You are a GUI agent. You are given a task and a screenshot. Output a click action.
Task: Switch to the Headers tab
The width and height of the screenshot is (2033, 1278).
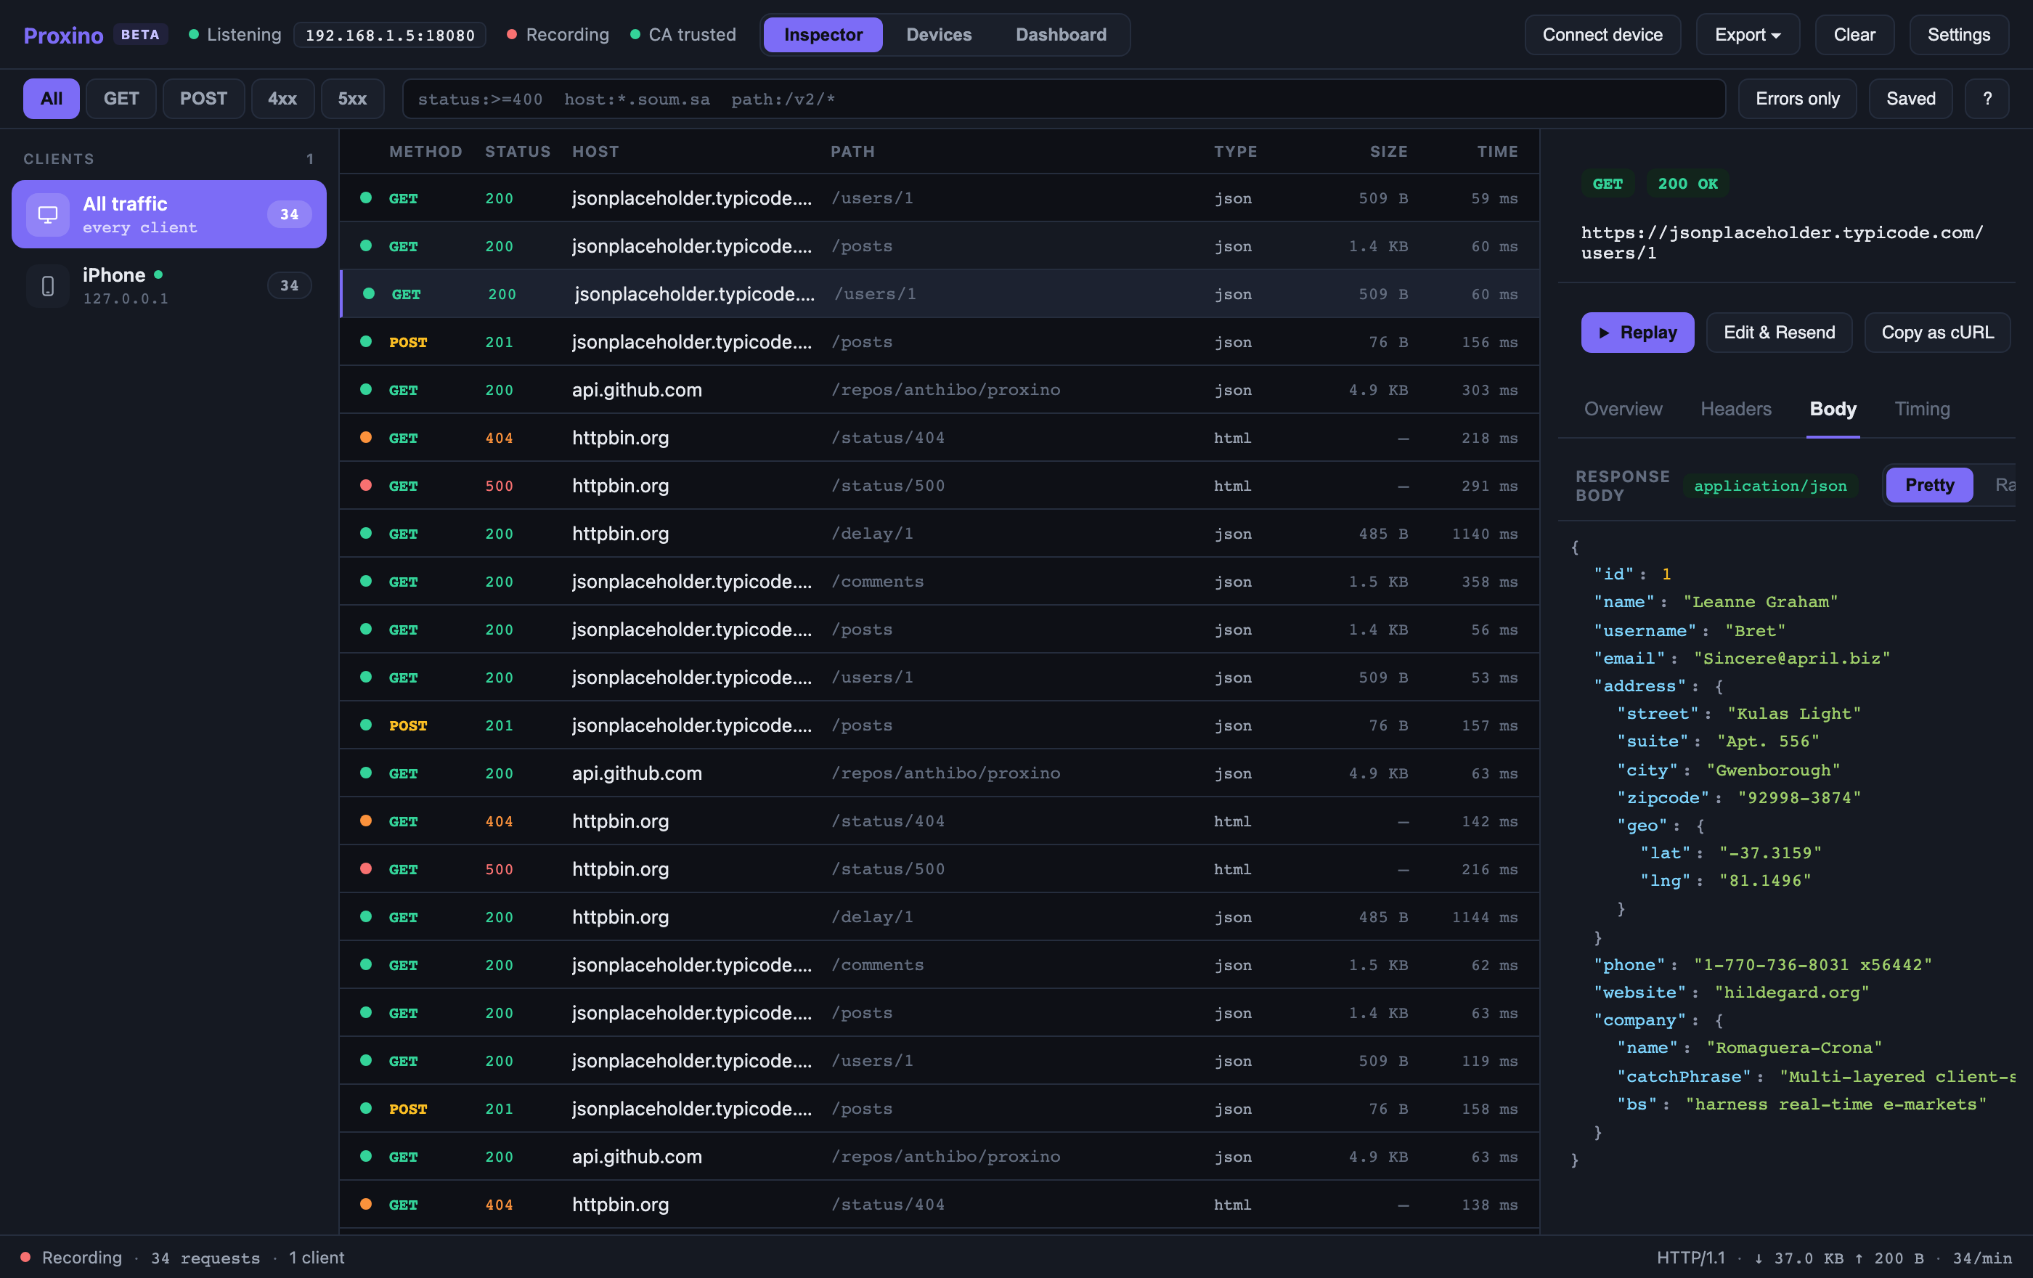(1736, 409)
